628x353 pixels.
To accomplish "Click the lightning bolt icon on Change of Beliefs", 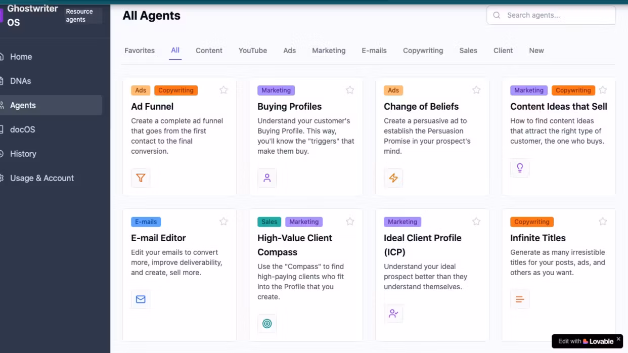I will pos(393,178).
